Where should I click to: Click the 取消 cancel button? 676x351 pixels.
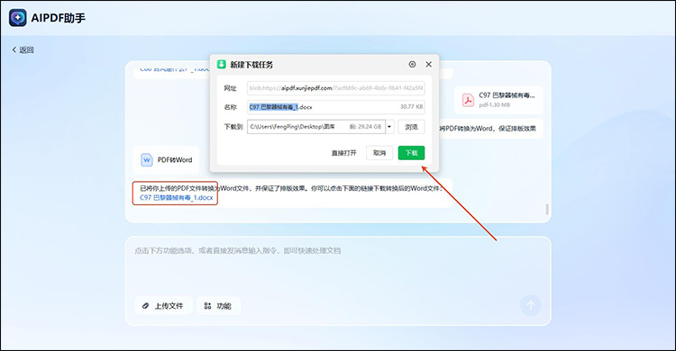379,153
